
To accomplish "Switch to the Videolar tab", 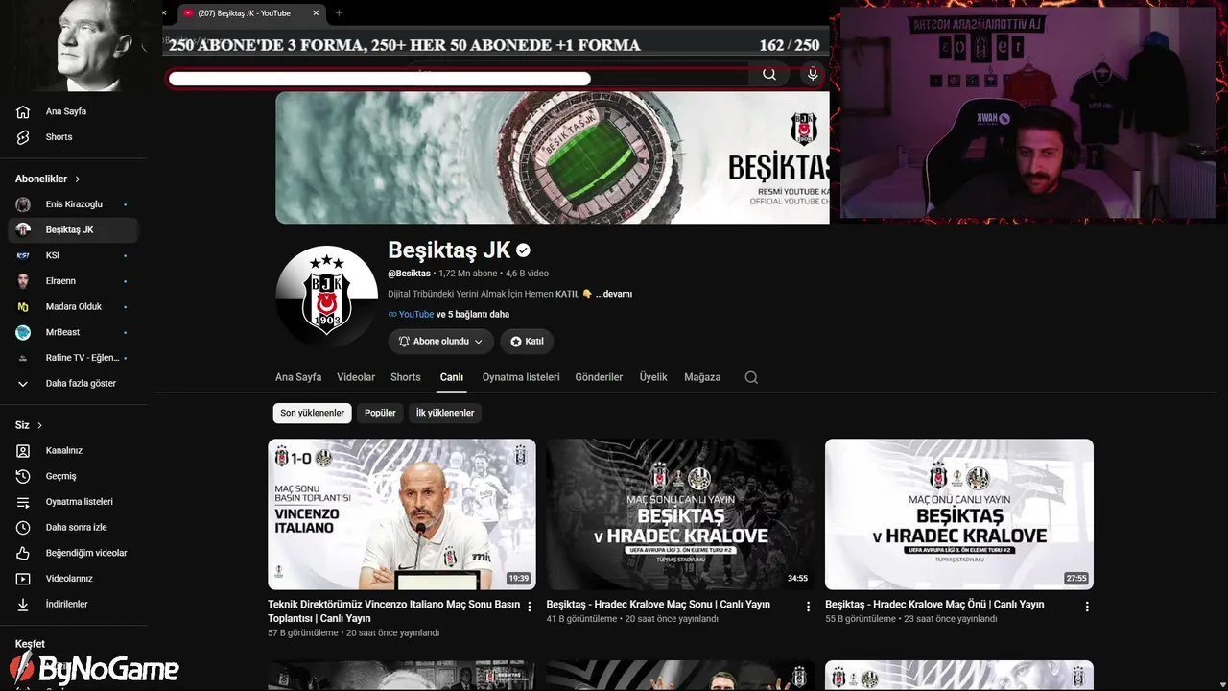I will 356,377.
